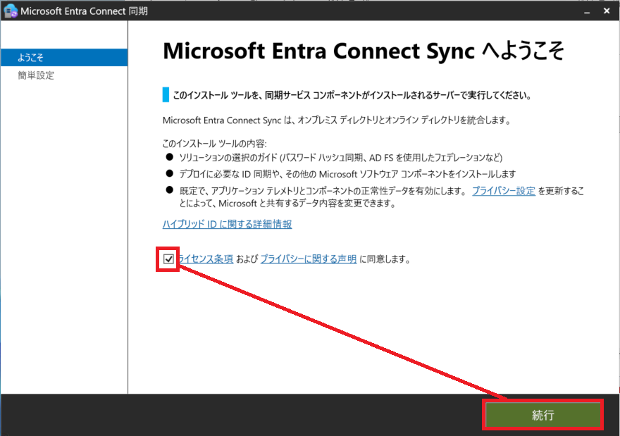Viewport: 620px width, 436px height.
Task: Open ハイブリッド ID に関する詳細情報 link
Action: click(228, 224)
